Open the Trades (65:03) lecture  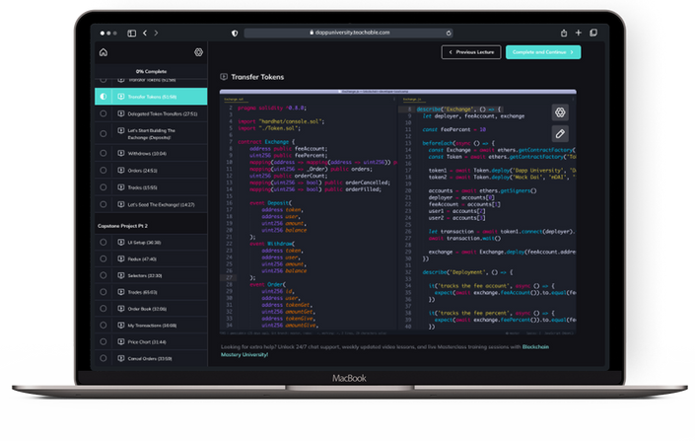tap(151, 292)
